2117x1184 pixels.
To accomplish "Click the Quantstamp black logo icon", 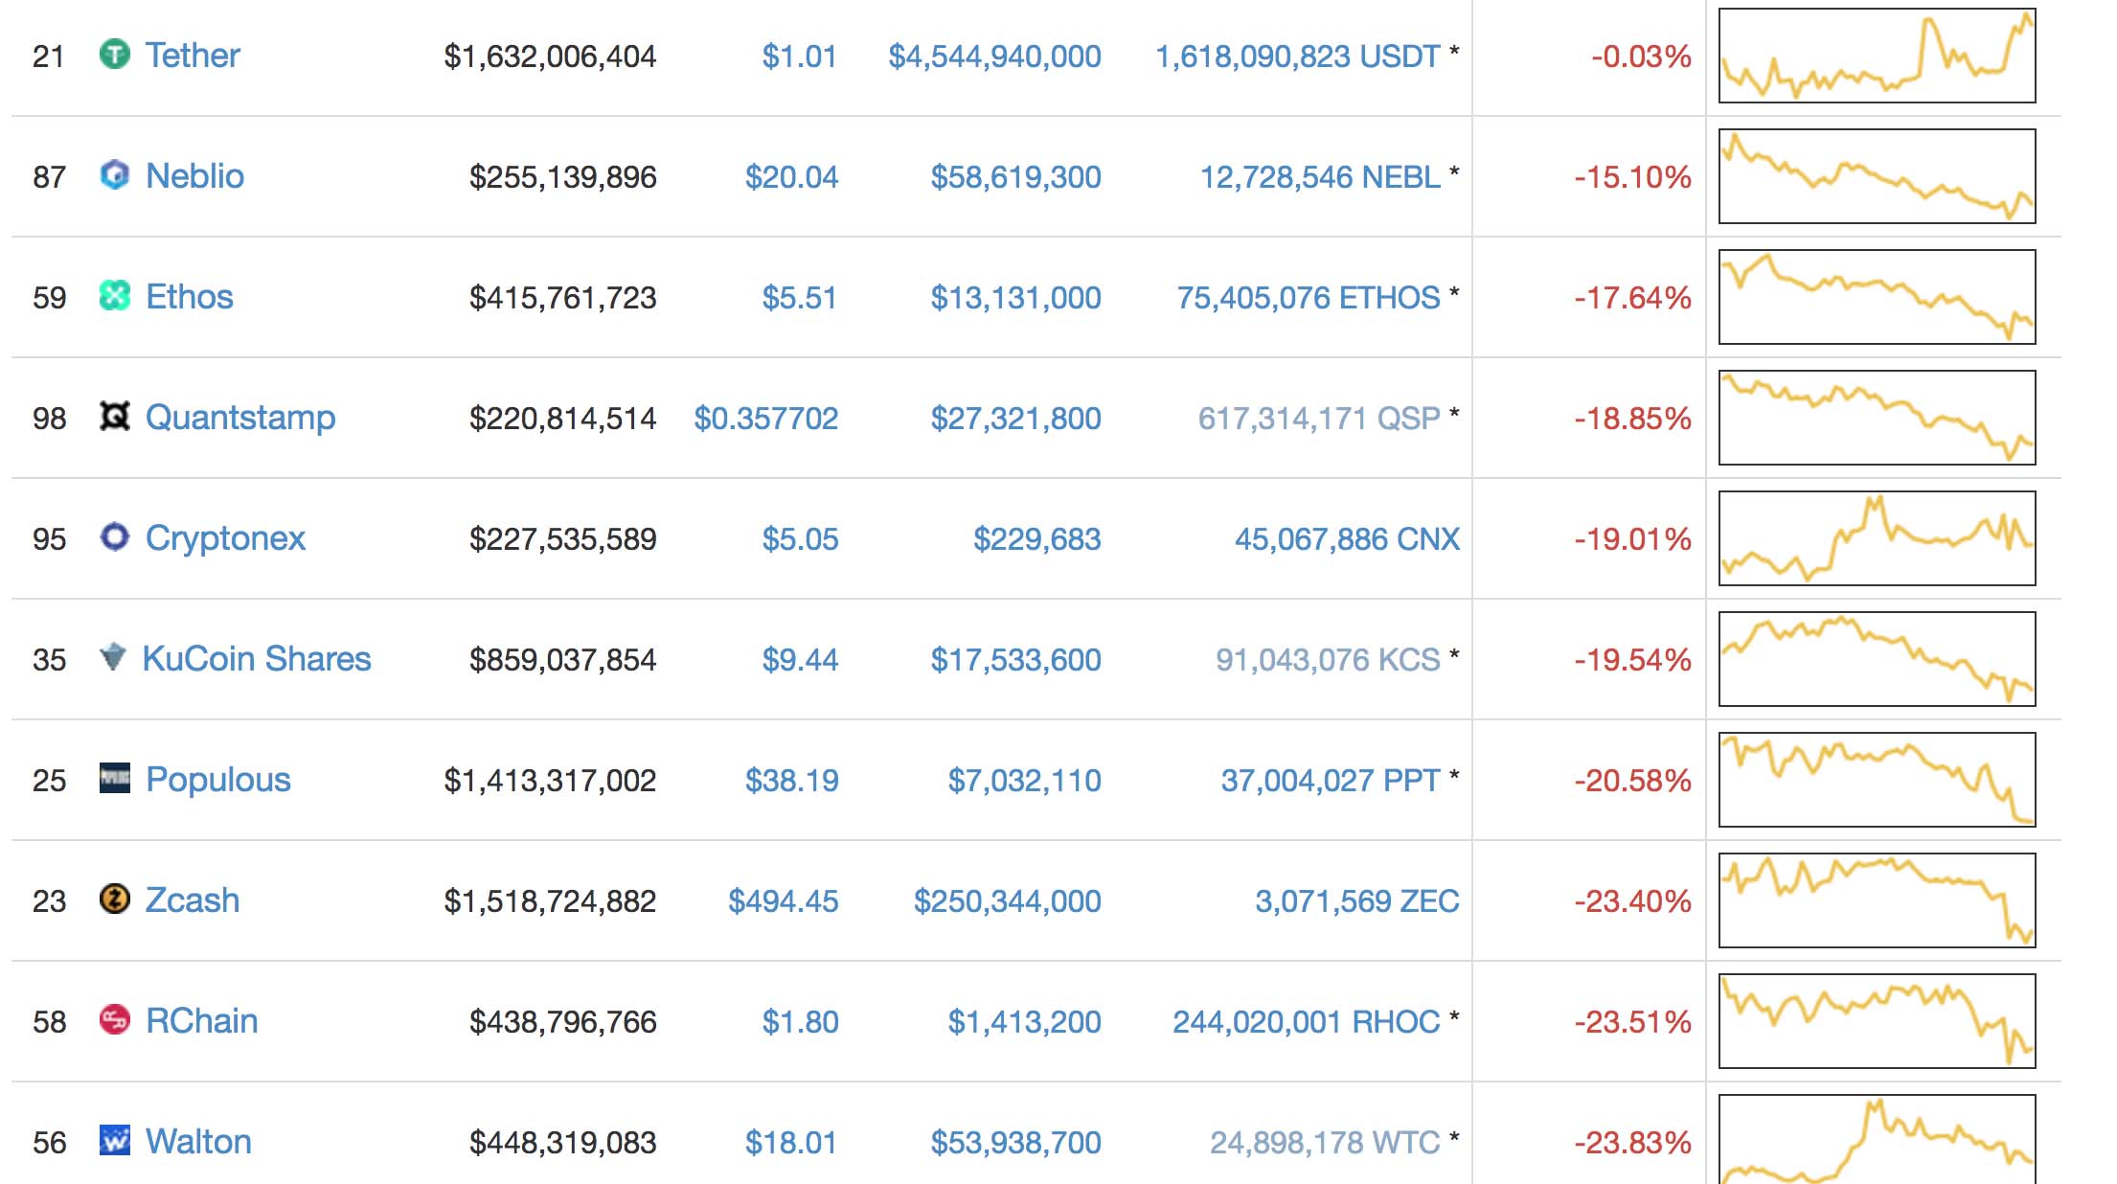I will 114,417.
